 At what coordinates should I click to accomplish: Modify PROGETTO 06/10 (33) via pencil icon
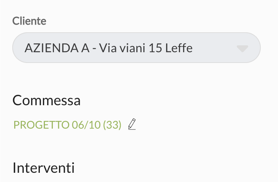(132, 124)
